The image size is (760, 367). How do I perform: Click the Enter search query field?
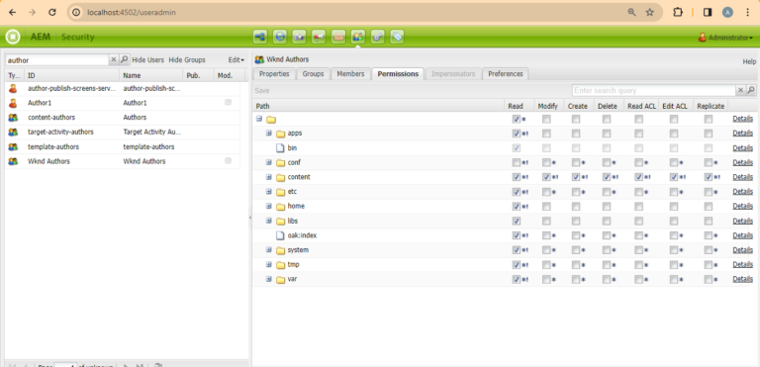click(x=654, y=91)
